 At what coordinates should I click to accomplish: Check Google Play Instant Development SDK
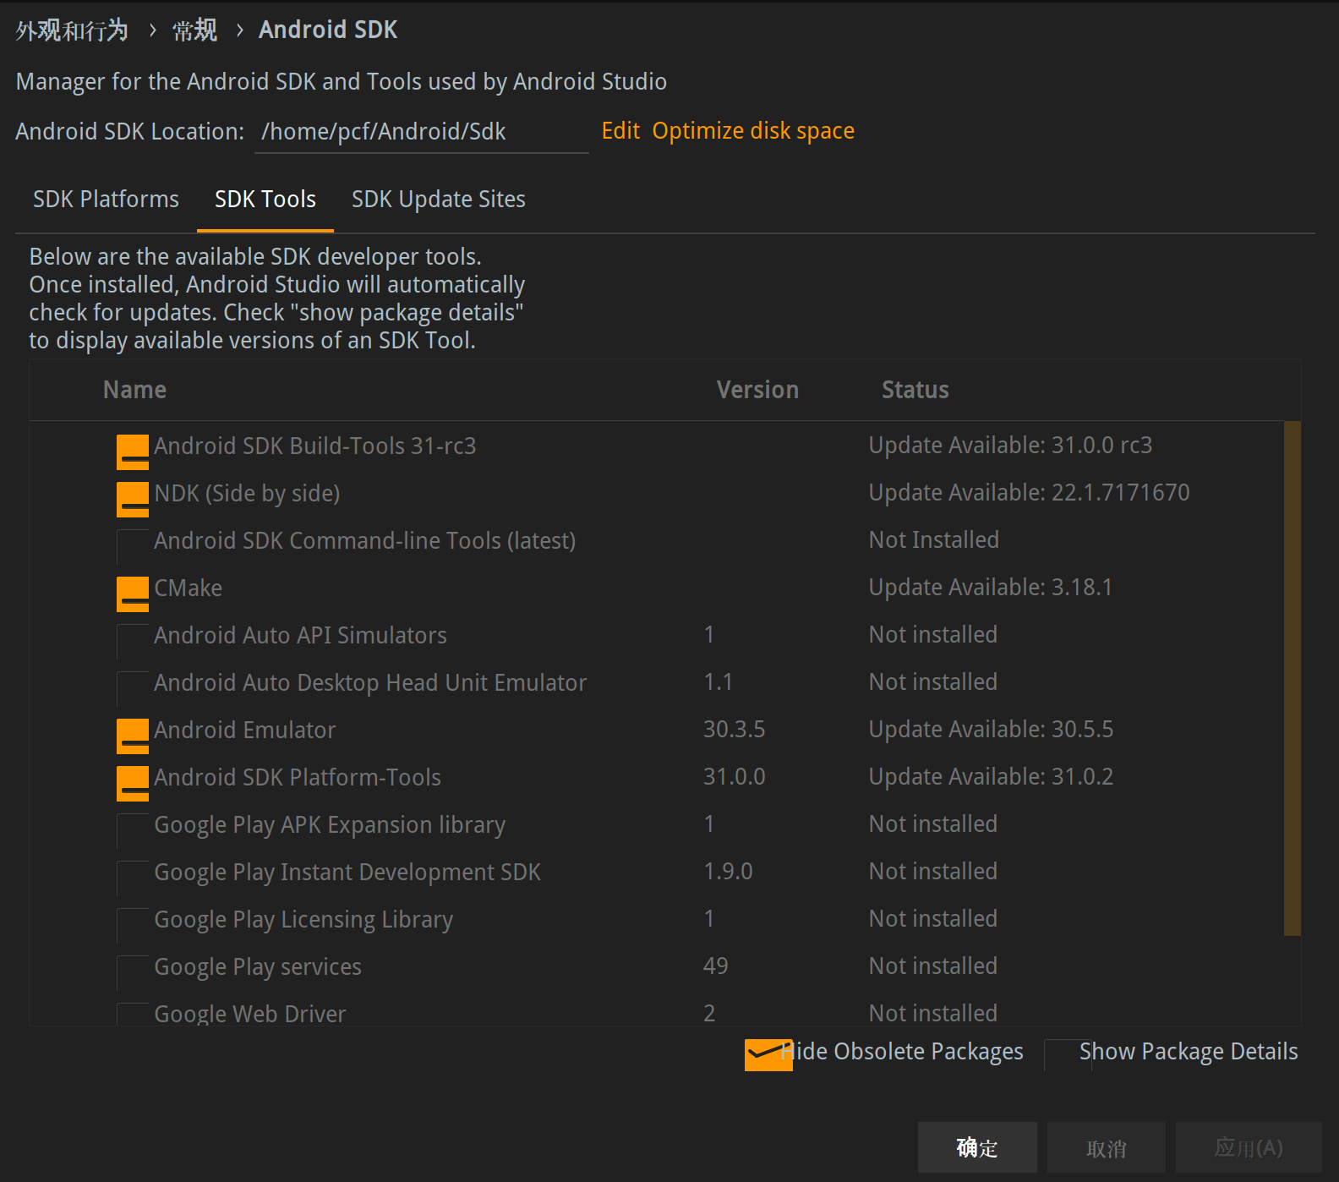(133, 878)
